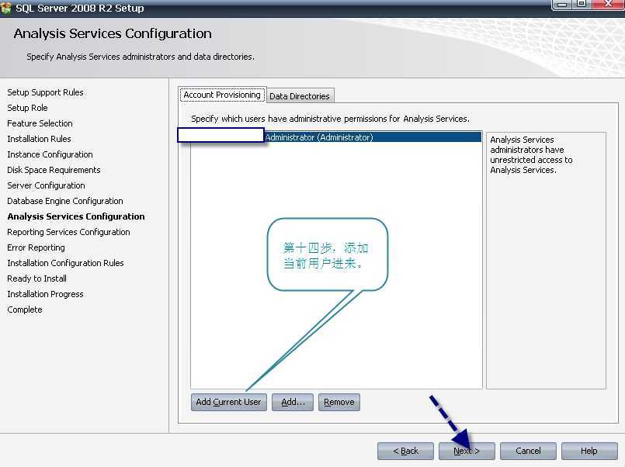Screen dimensions: 625x467
Task: Click the Add Current User button
Action: pyautogui.click(x=228, y=402)
